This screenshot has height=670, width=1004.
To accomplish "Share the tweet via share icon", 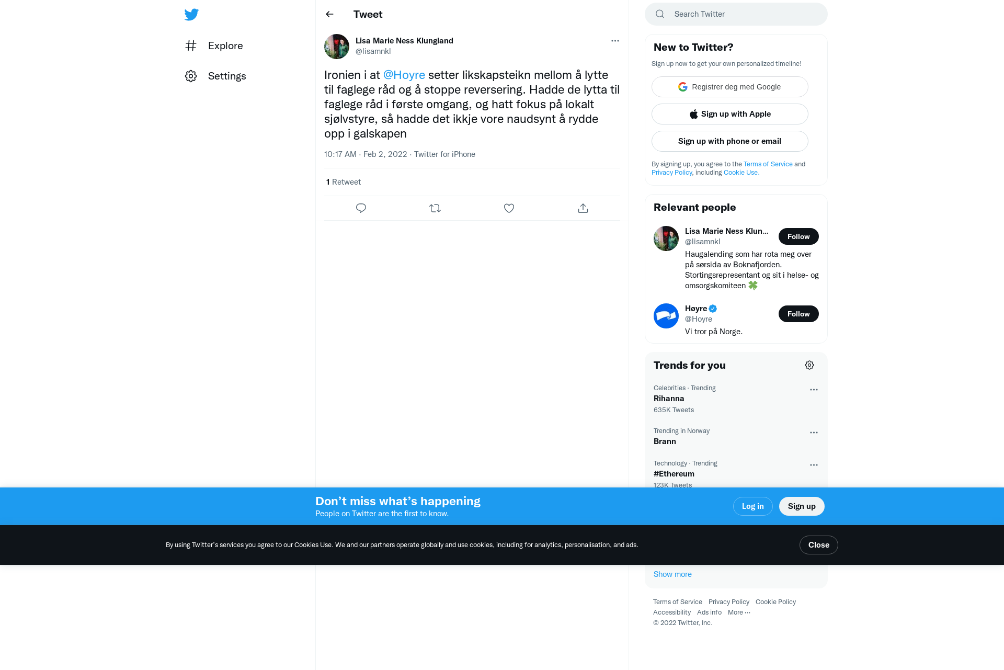I will point(583,208).
